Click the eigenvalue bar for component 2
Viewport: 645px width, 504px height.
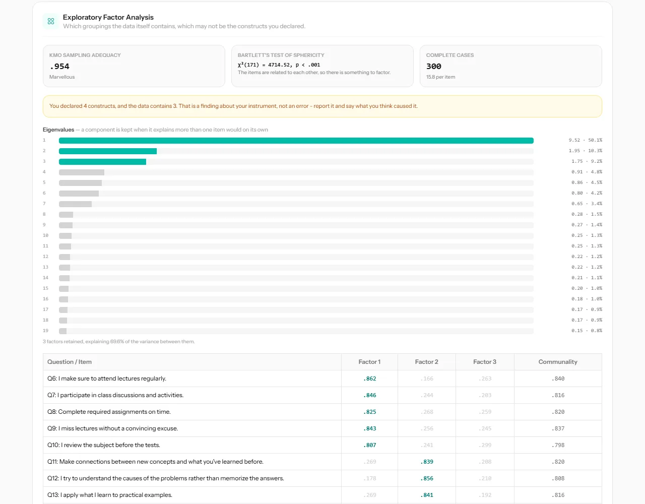pyautogui.click(x=108, y=151)
